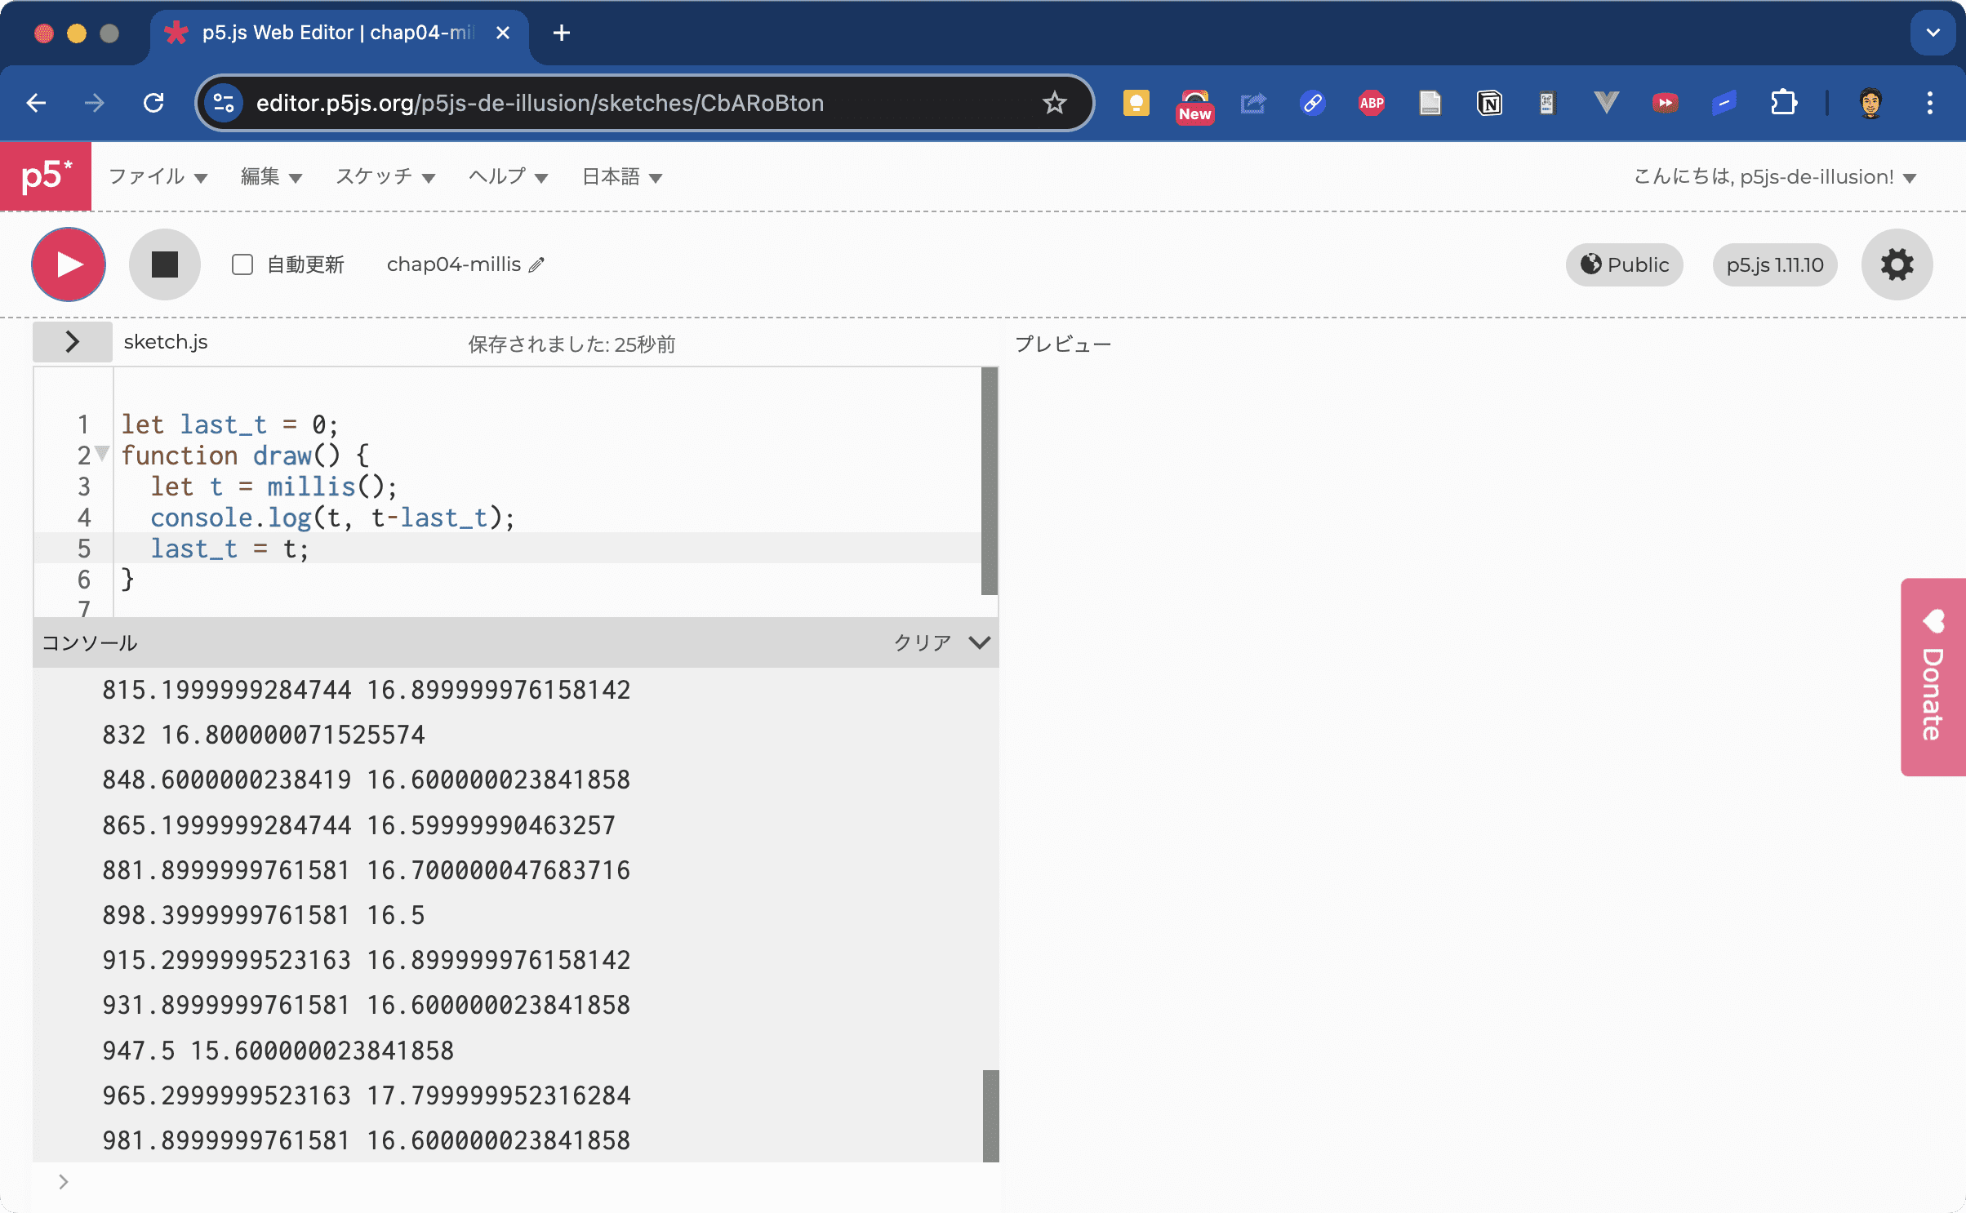Stop the running sketch
Screen dimensions: 1966x1213
pyautogui.click(x=164, y=264)
